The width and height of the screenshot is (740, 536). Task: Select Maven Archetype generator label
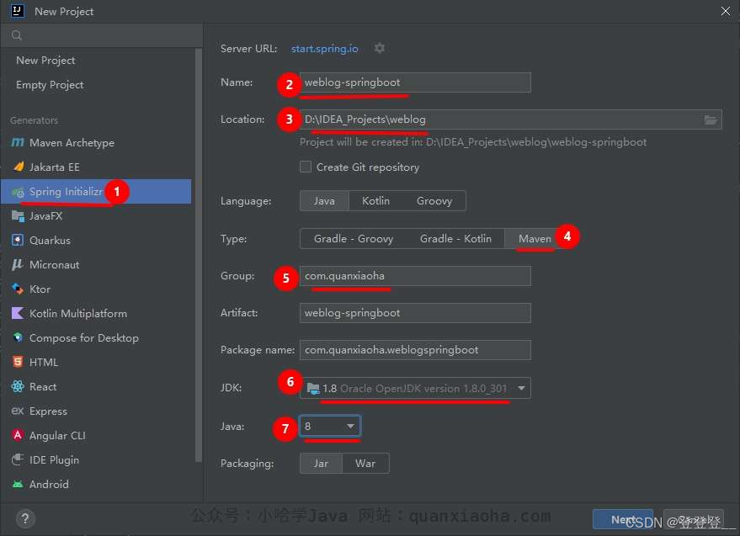tap(72, 142)
